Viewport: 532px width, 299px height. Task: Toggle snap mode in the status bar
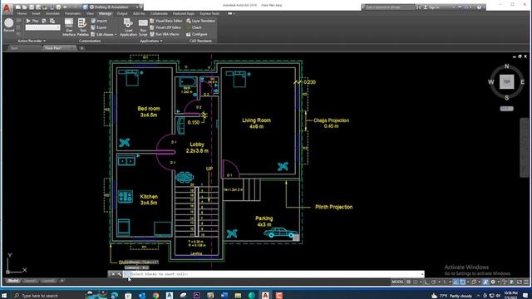pos(415,282)
